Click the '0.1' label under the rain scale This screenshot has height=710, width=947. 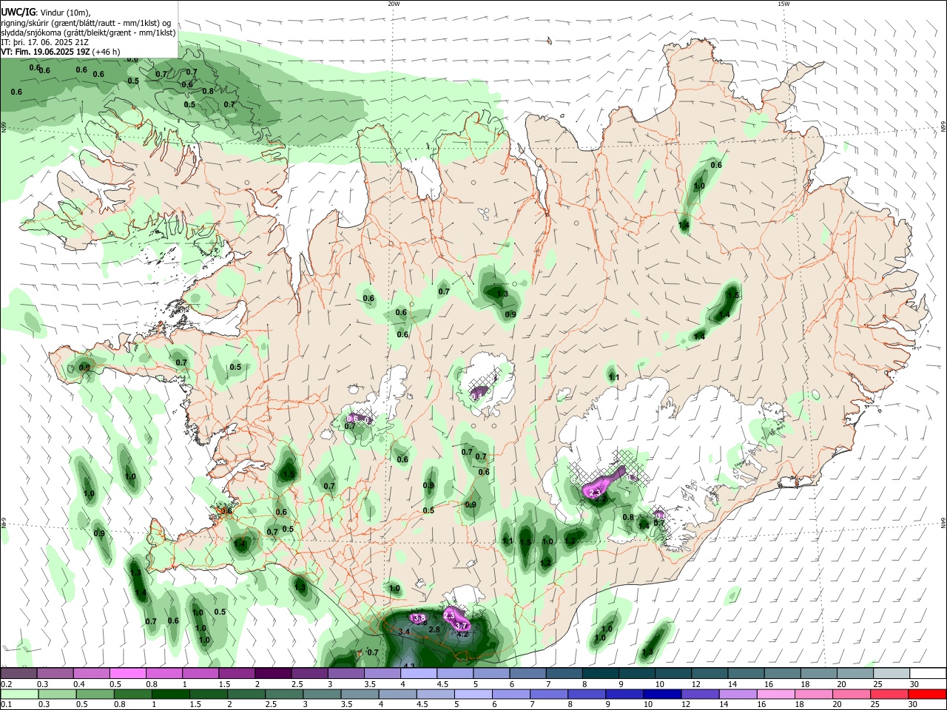[x=7, y=704]
